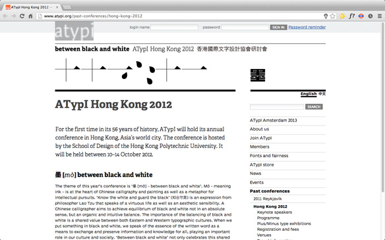Open Keynote speakers under Hong Kong 2012

point(274,212)
